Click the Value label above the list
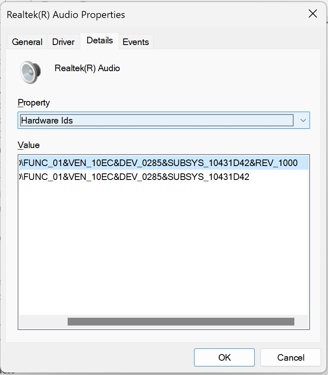The height and width of the screenshot is (375, 328). (x=28, y=145)
